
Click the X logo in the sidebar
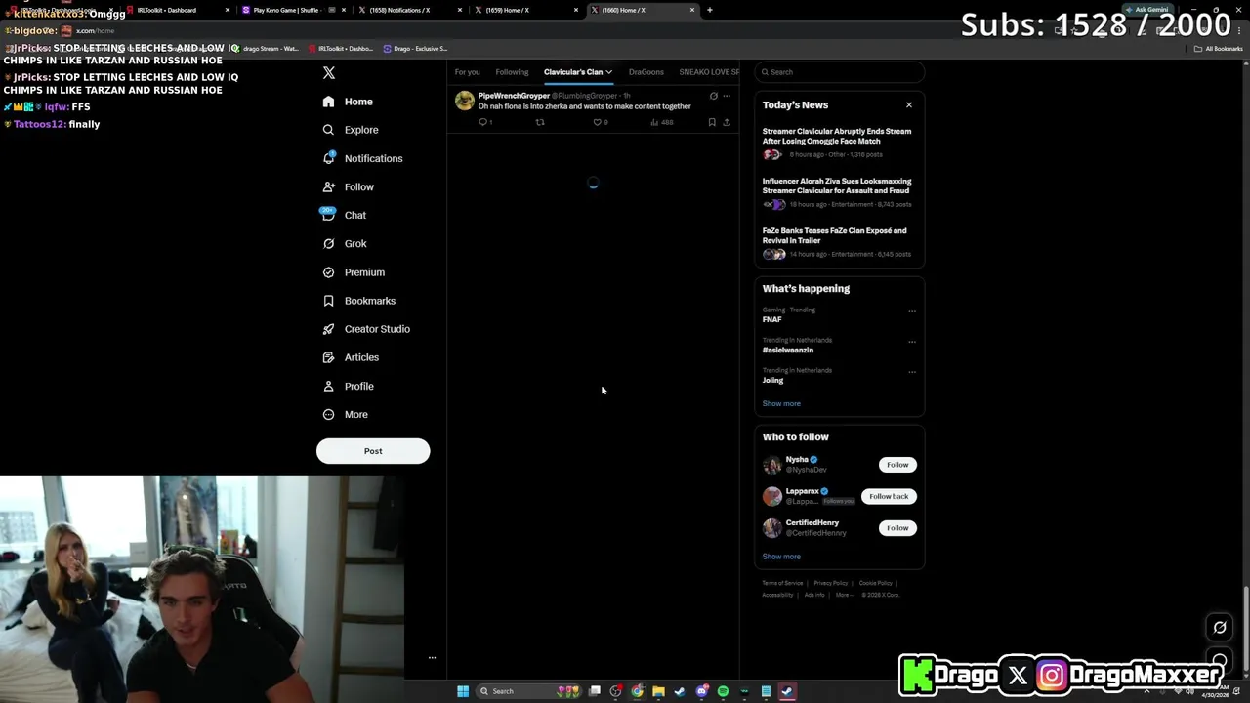(x=329, y=73)
